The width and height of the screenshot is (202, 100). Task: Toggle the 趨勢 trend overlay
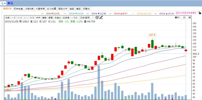tap(44, 18)
